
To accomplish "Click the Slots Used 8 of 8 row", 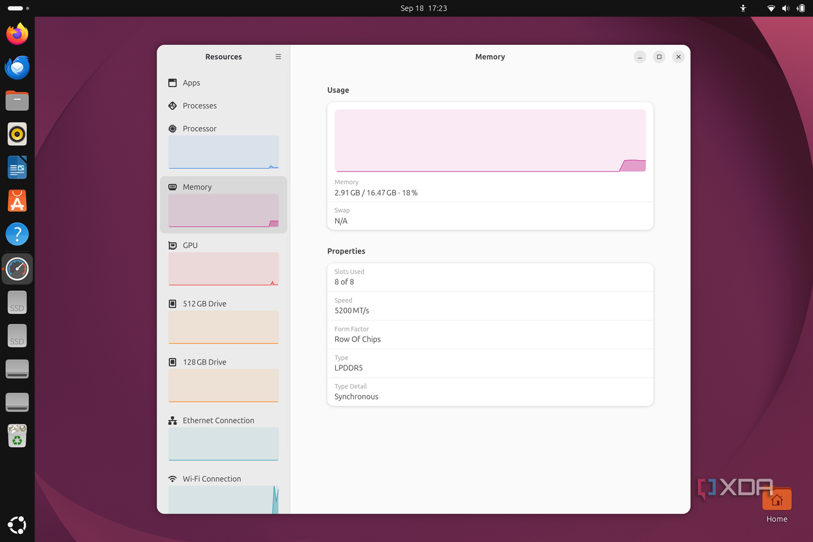I will (490, 277).
